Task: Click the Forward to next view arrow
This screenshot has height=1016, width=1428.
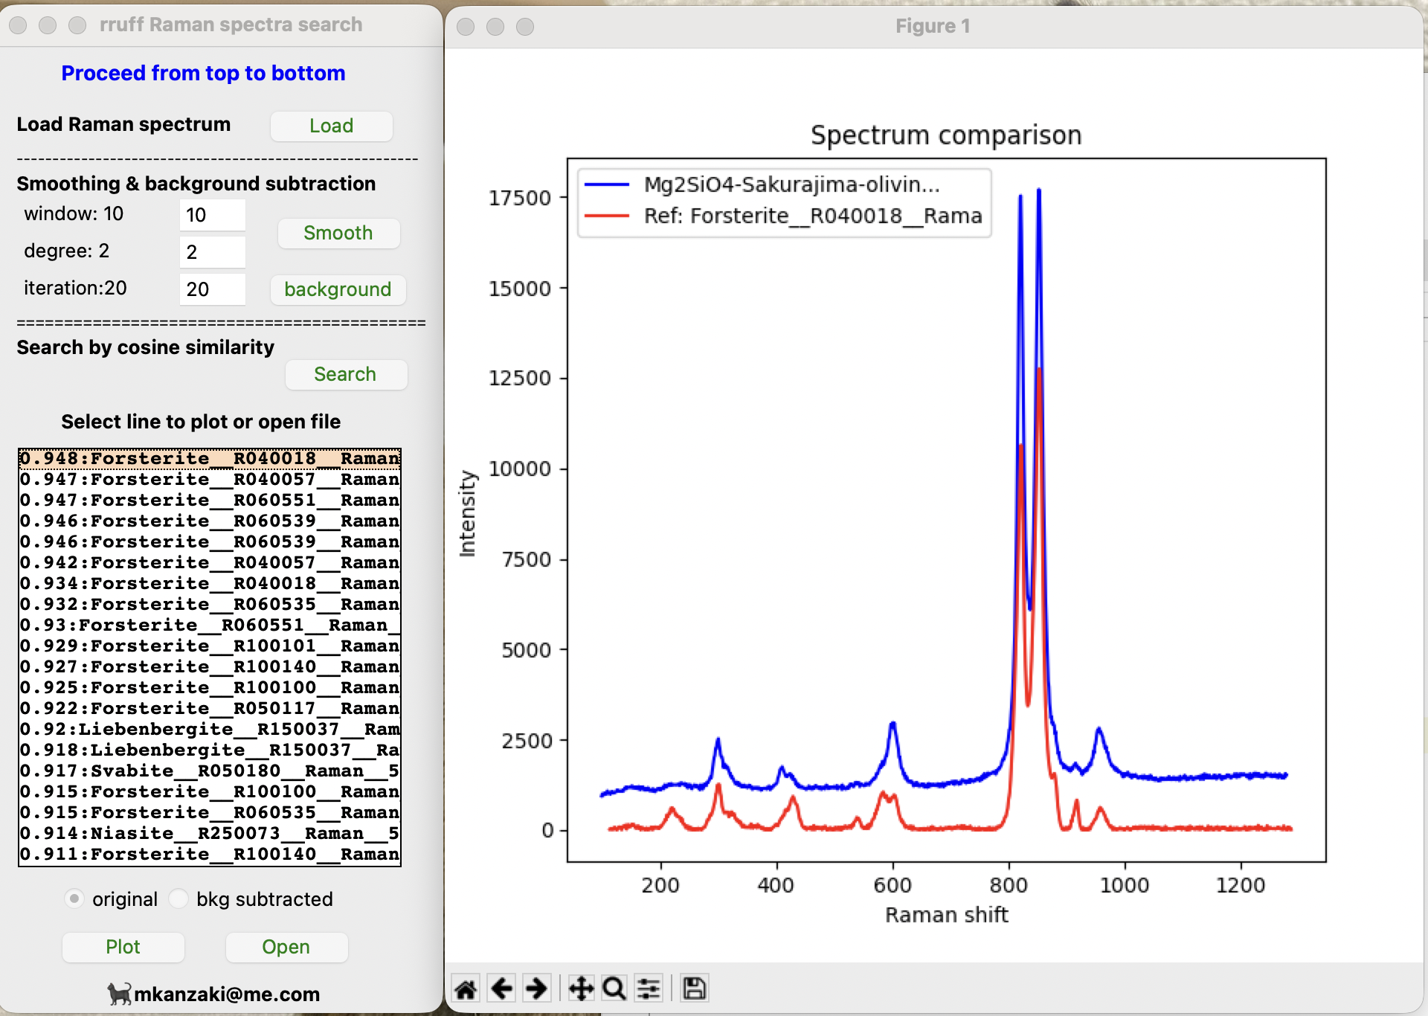Action: [x=536, y=989]
